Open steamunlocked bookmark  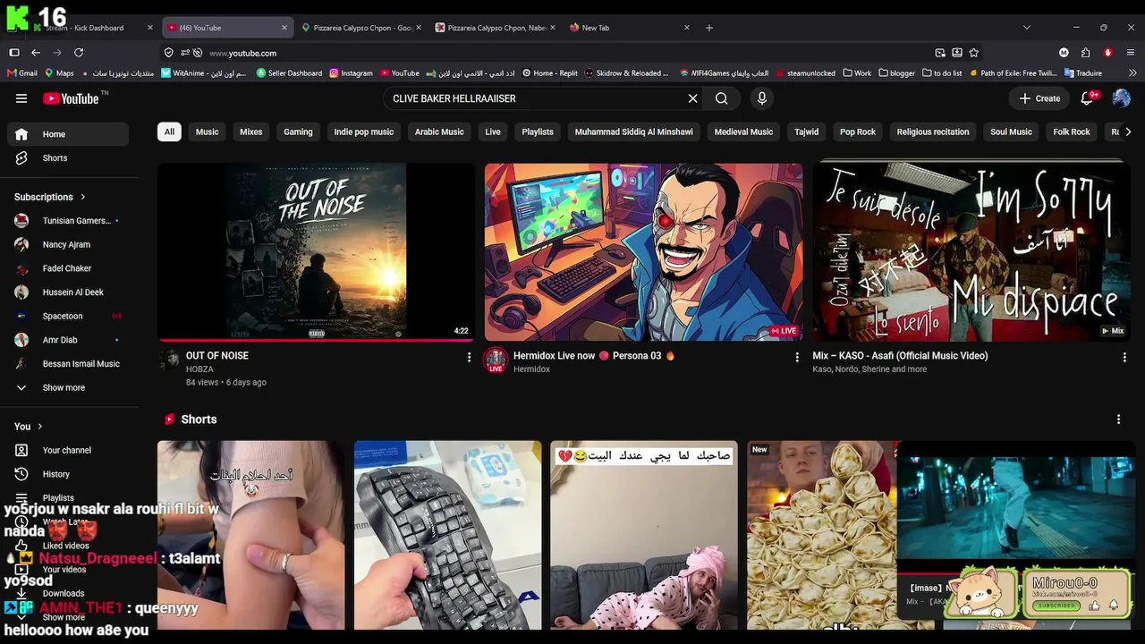click(x=805, y=73)
